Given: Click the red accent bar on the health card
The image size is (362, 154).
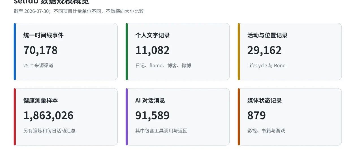Looking at the screenshot, I should (x=15, y=117).
